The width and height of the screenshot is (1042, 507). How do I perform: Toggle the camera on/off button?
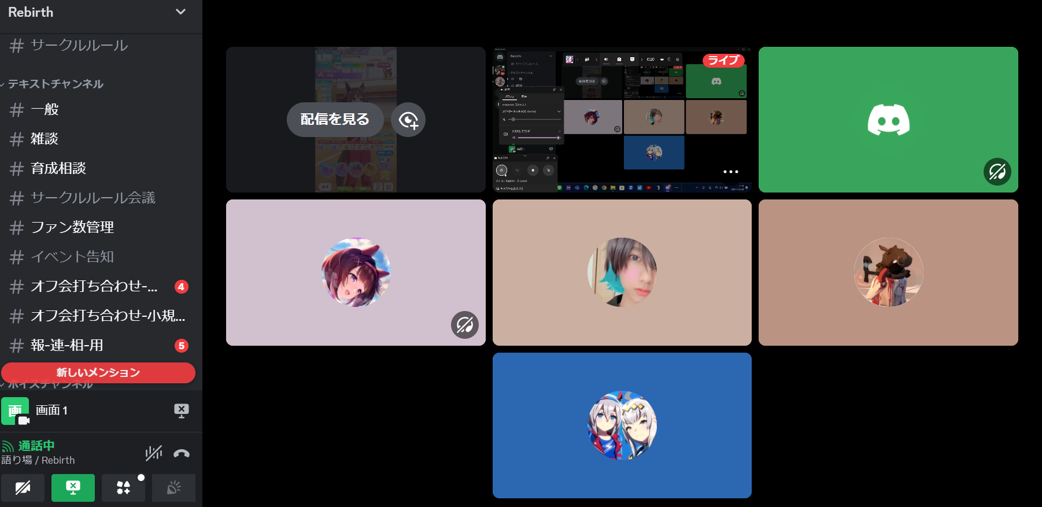click(23, 488)
